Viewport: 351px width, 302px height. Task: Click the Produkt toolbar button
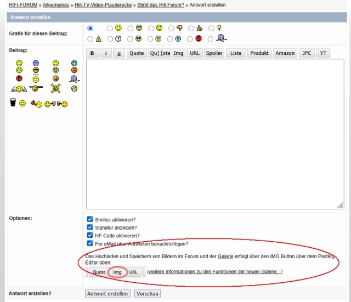tap(259, 53)
